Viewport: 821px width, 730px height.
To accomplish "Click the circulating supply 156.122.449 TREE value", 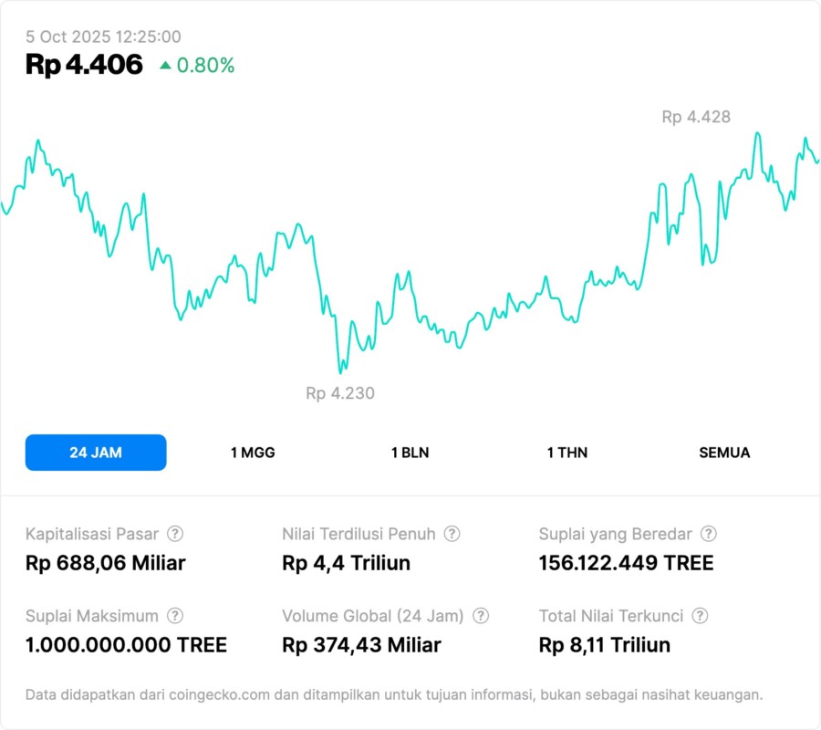I will click(x=626, y=563).
